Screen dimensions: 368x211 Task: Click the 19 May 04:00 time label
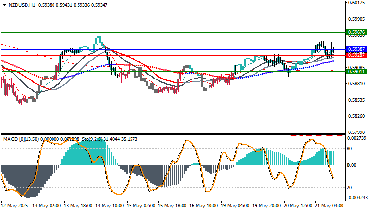tap(235, 206)
